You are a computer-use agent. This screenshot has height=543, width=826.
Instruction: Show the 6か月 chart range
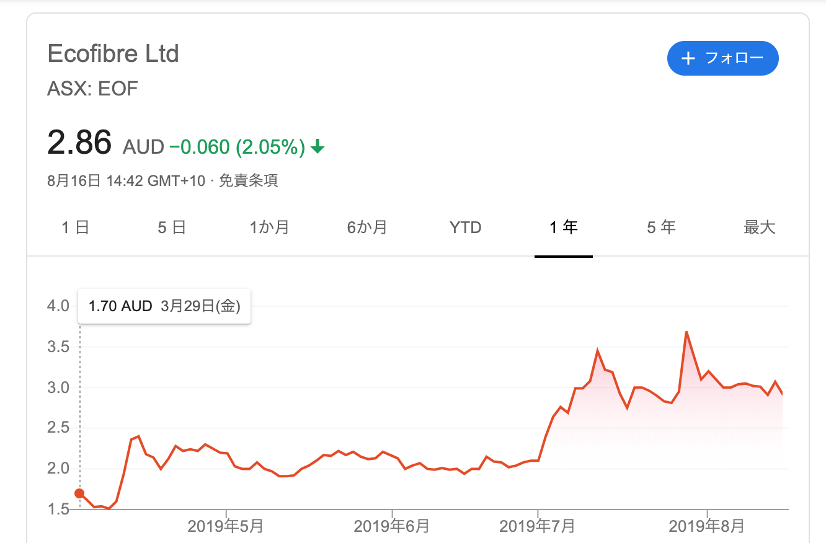(x=367, y=227)
